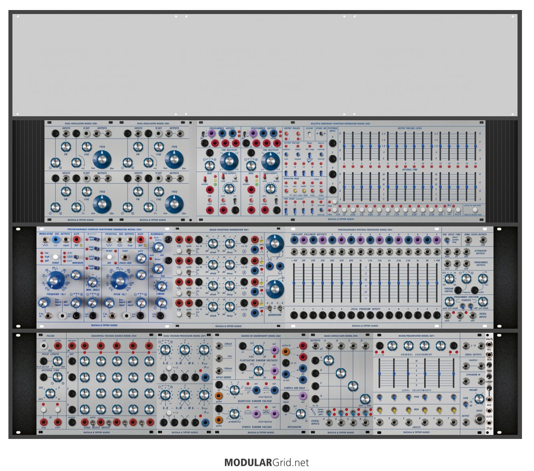
Task: Click the PULSER module title
Action: click(51, 336)
